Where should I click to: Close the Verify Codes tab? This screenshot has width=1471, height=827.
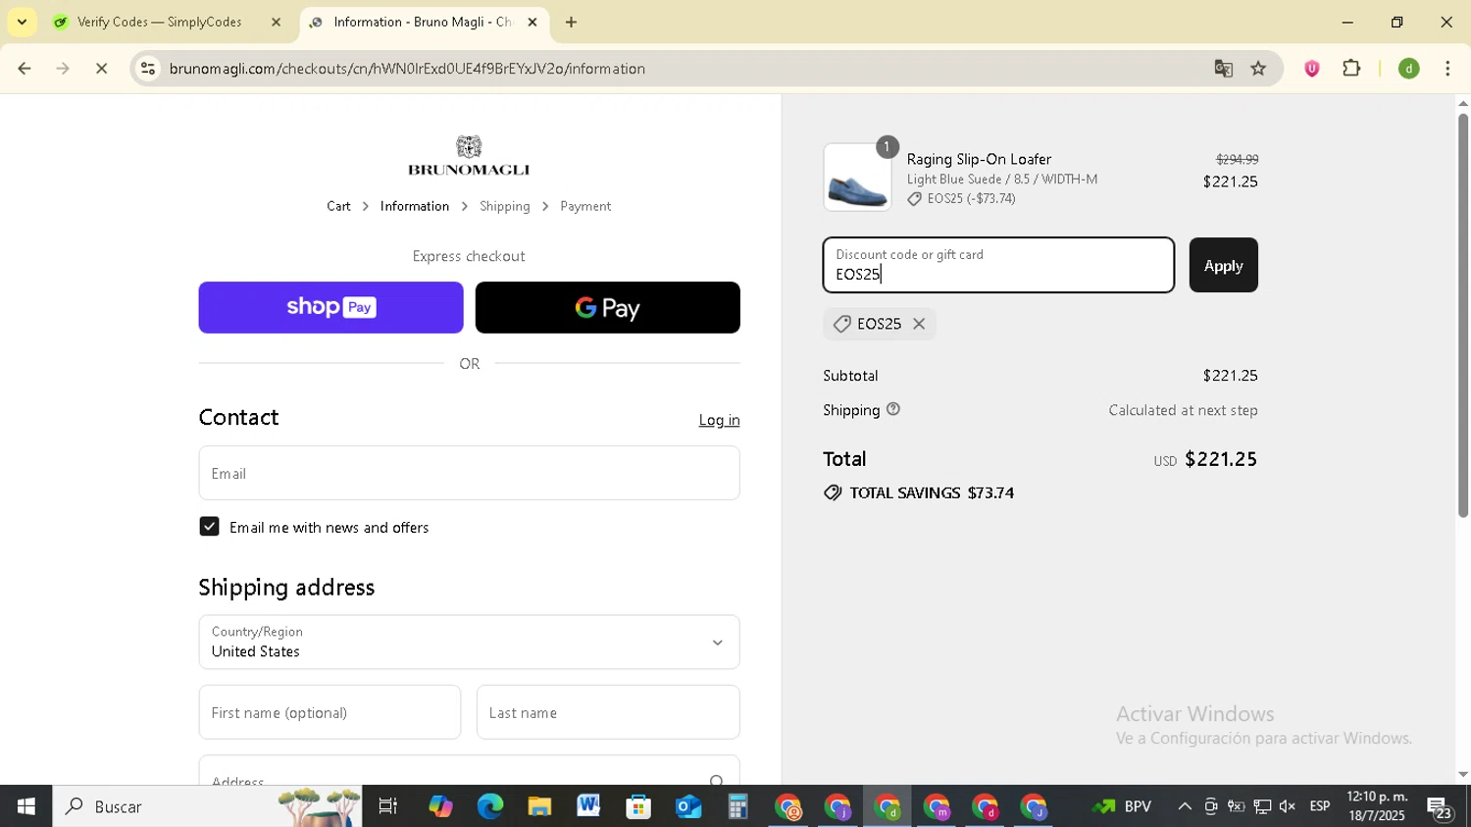click(x=276, y=22)
